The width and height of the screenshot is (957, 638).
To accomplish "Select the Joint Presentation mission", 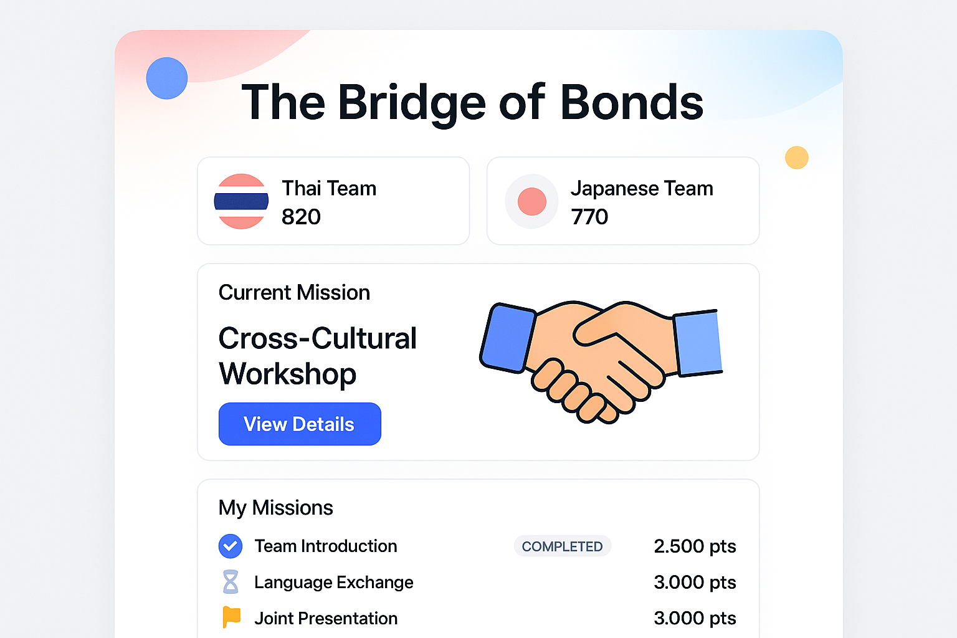I will pos(326,618).
